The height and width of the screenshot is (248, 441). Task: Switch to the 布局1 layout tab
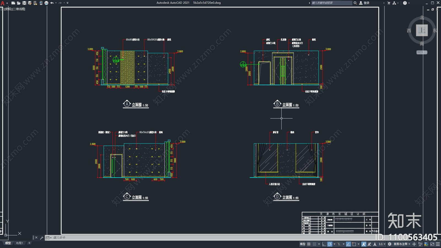[19, 243]
